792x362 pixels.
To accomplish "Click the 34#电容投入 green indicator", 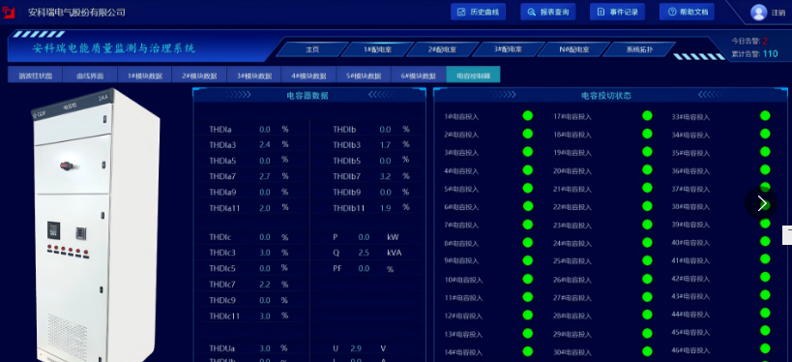I will (765, 134).
